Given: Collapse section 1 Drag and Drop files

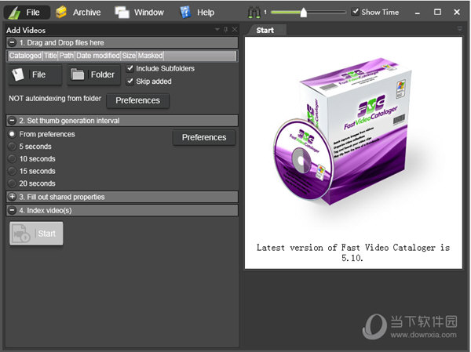Looking at the screenshot, I should point(12,42).
